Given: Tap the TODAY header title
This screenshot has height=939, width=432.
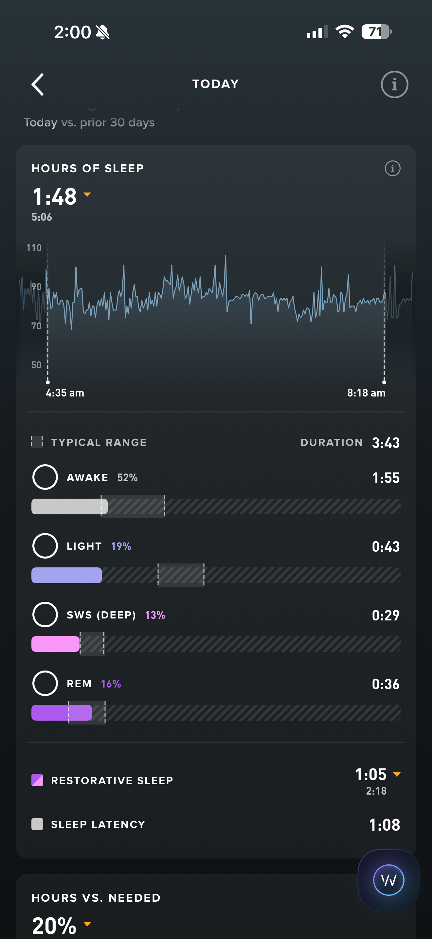Looking at the screenshot, I should tap(216, 84).
